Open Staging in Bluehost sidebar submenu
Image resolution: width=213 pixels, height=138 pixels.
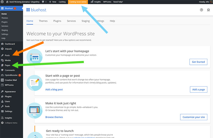pyautogui.click(x=5, y=30)
